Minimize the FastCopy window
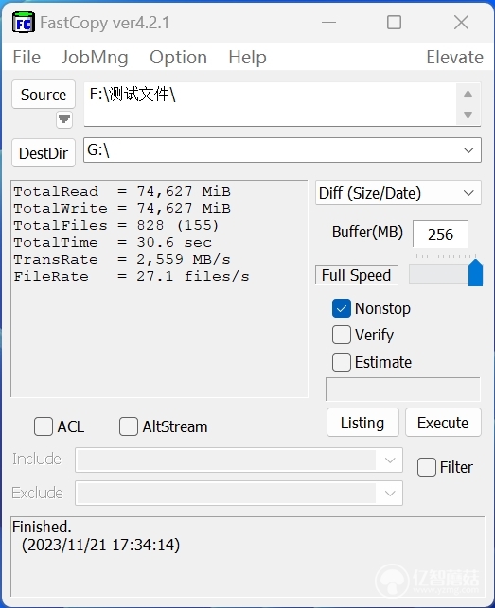The height and width of the screenshot is (608, 495). (x=328, y=23)
